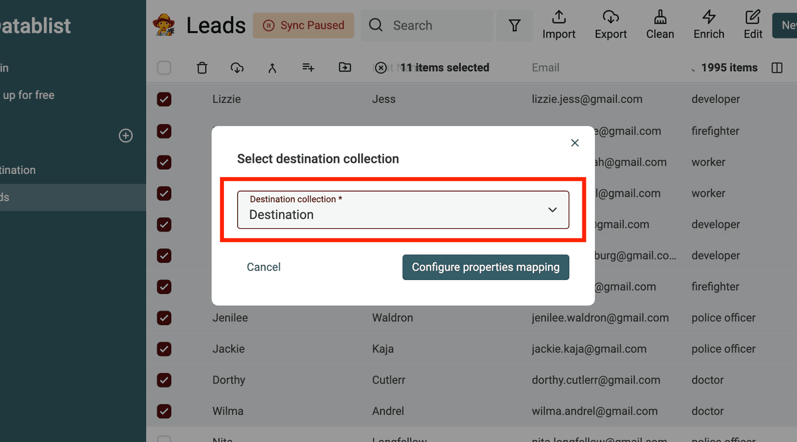Uncheck the Jackie row checkbox
Image resolution: width=797 pixels, height=442 pixels.
click(x=164, y=349)
